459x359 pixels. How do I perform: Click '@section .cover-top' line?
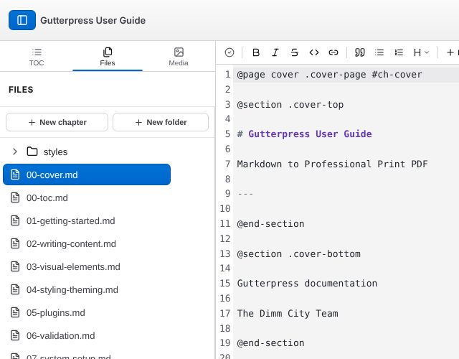point(290,105)
